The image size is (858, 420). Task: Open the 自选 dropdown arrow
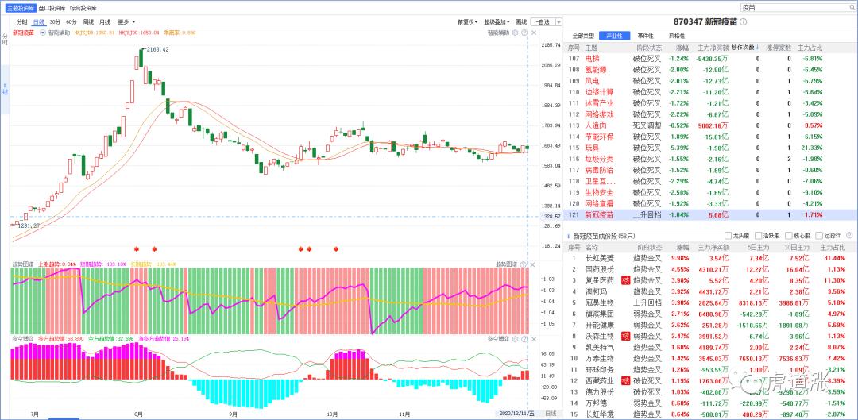coord(558,22)
